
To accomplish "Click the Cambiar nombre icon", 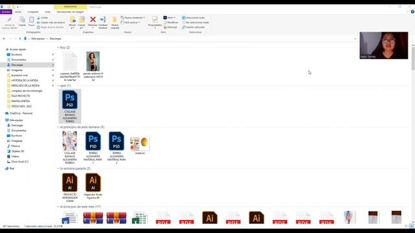I will click(x=103, y=19).
